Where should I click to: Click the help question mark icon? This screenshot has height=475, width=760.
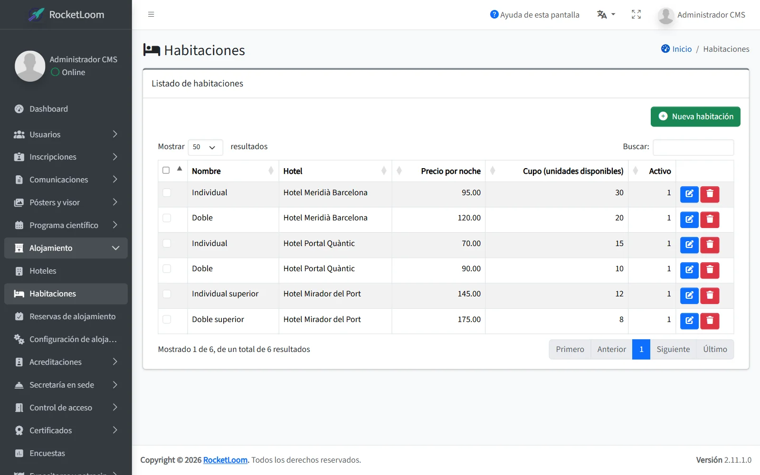(x=494, y=15)
